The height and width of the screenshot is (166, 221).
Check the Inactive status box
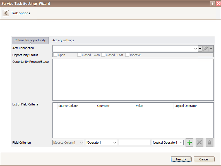[x=127, y=55]
